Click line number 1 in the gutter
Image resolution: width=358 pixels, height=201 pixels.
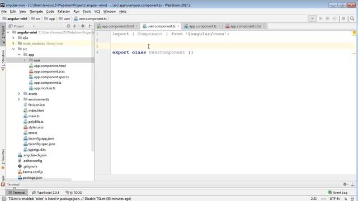tap(97, 34)
